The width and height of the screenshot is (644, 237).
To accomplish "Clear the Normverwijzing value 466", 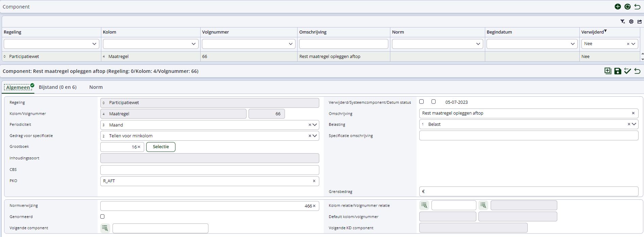I will pos(314,206).
